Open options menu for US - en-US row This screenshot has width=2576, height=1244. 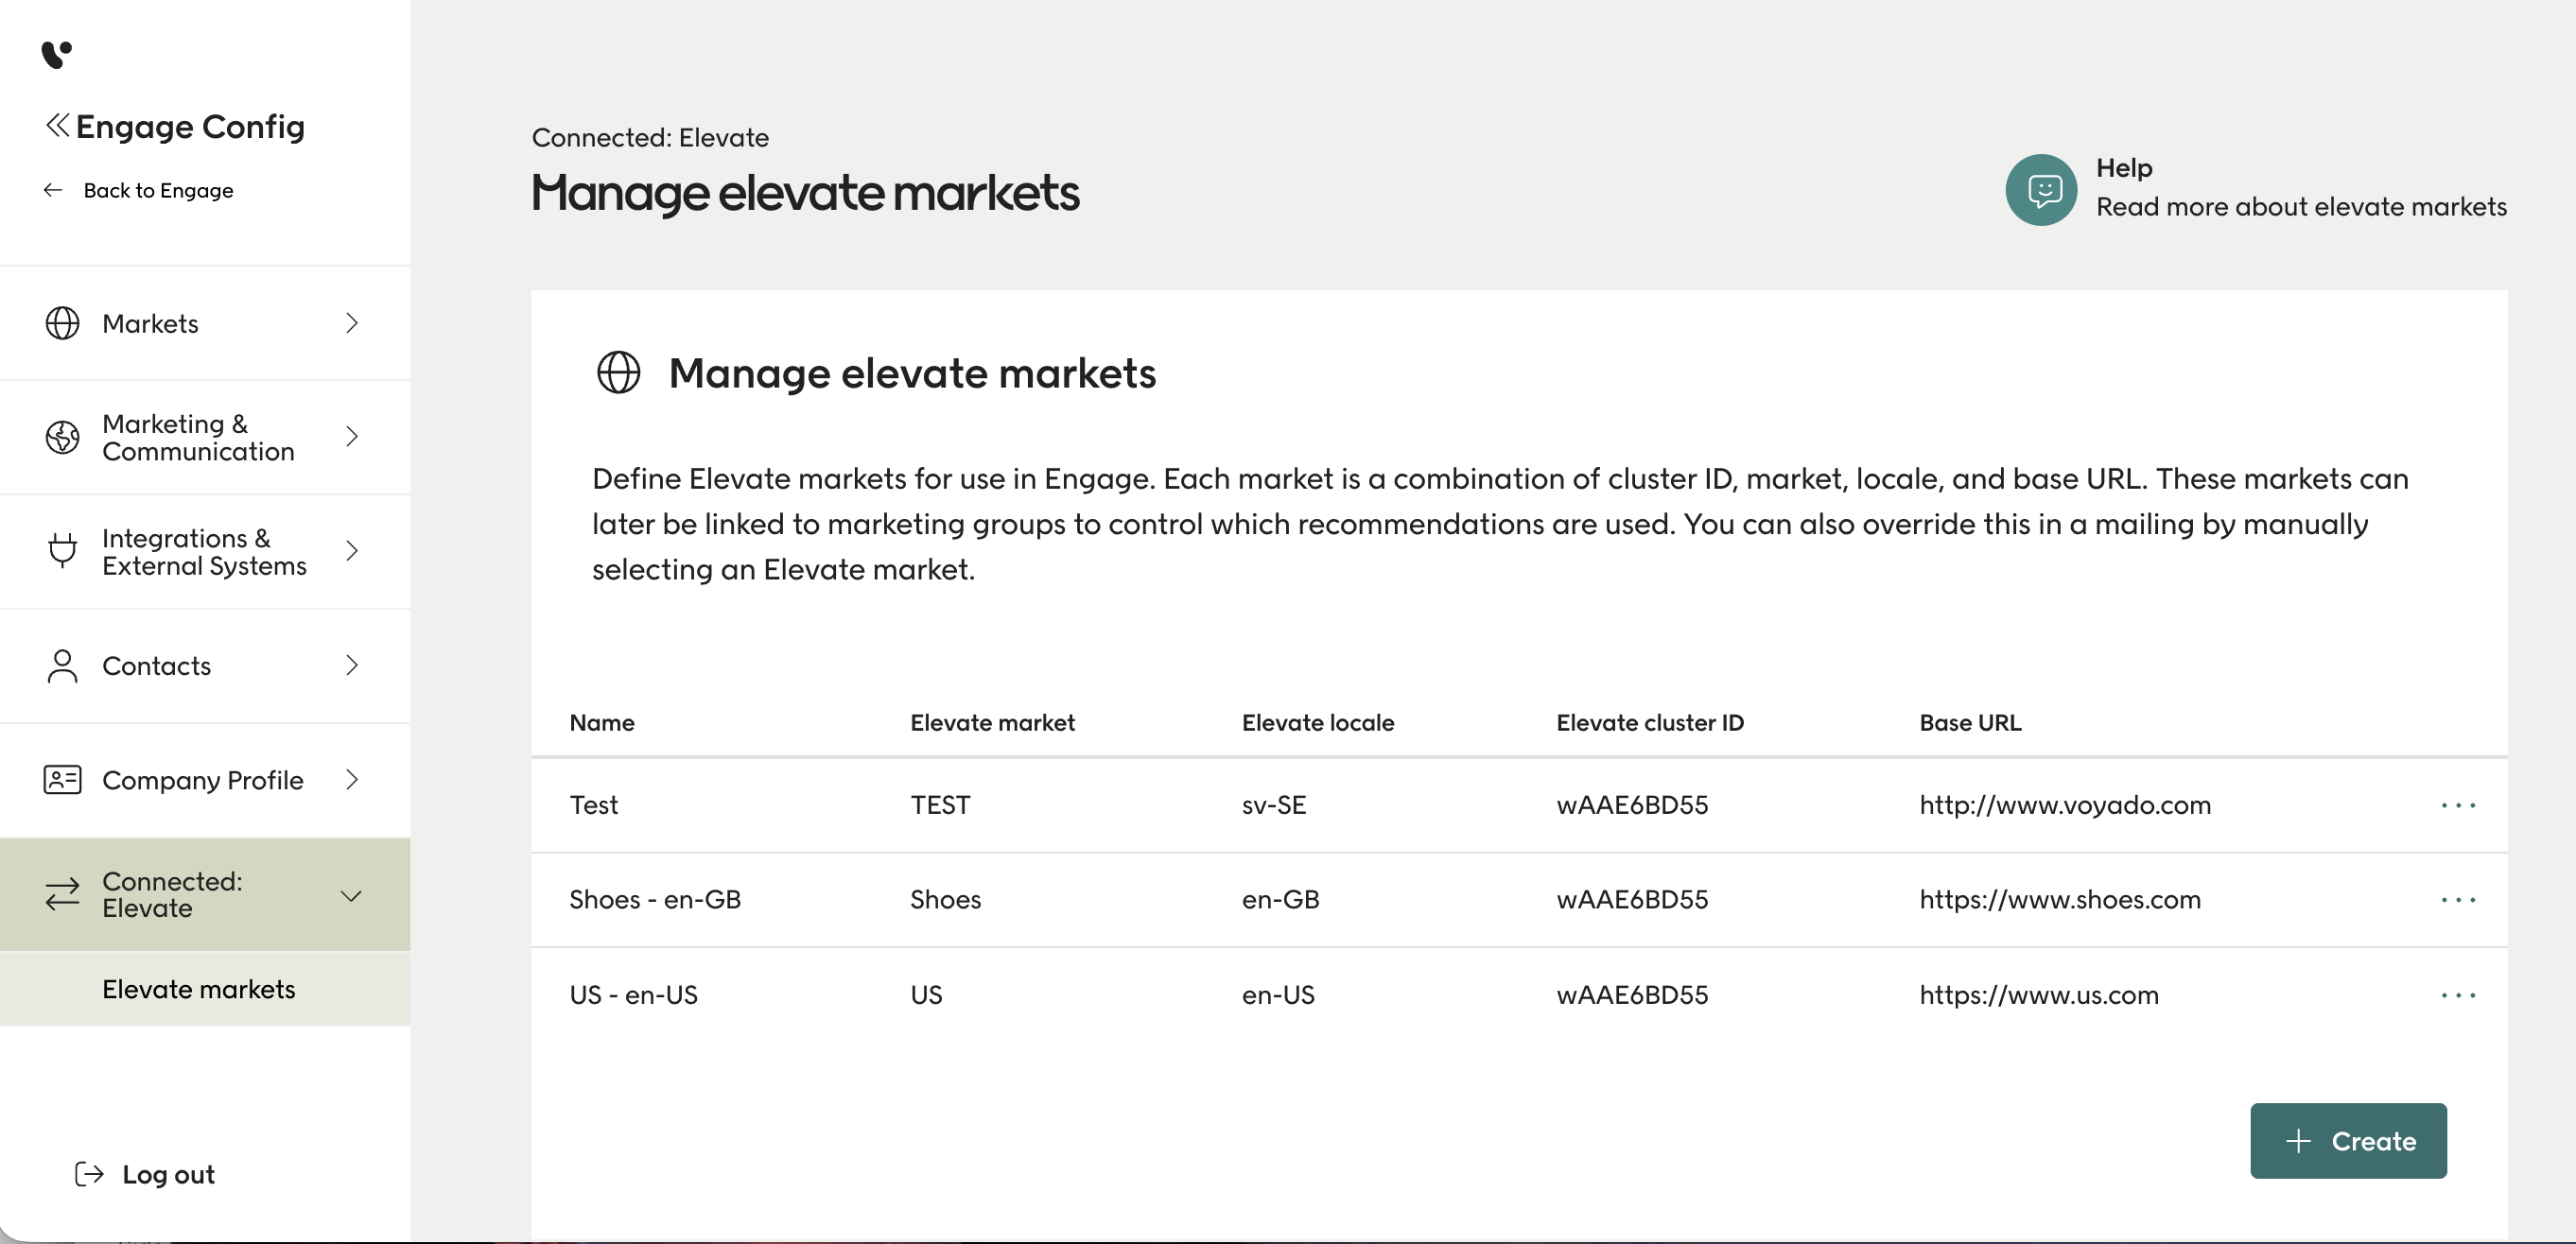2457,995
